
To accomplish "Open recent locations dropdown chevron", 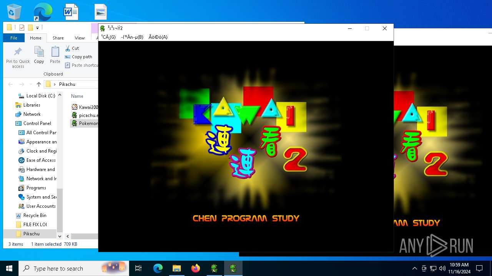I will coord(30,84).
